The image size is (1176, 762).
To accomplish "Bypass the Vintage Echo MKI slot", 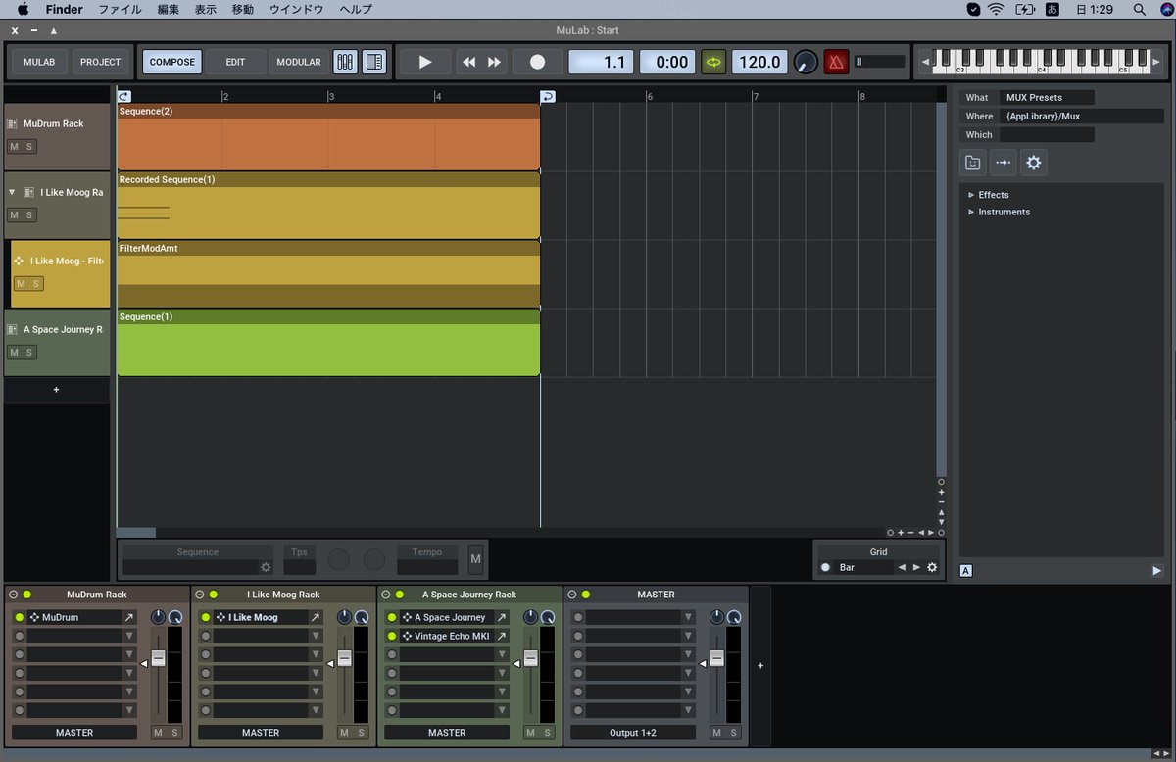I will pyautogui.click(x=391, y=636).
